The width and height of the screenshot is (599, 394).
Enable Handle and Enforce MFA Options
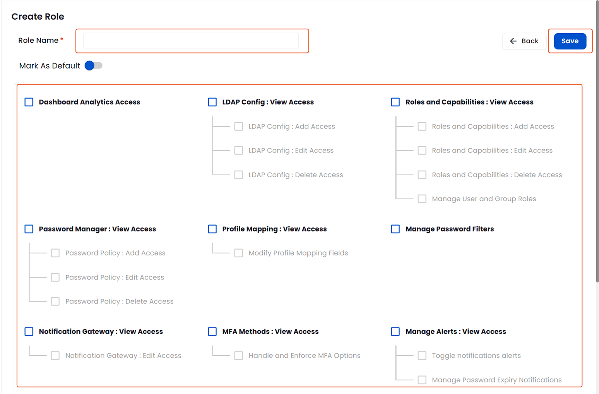[x=238, y=355]
